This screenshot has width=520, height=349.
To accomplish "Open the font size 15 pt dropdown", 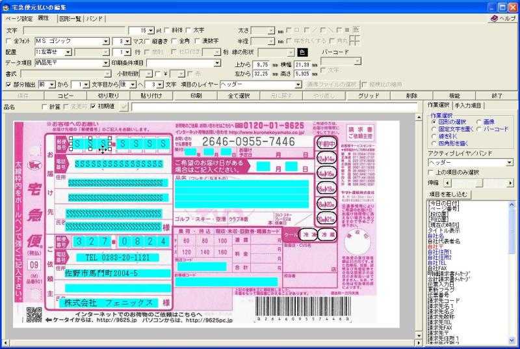I will (151, 31).
